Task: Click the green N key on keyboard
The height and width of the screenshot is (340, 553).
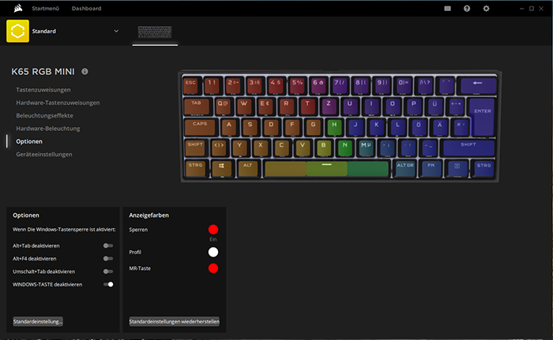Action: click(344, 148)
